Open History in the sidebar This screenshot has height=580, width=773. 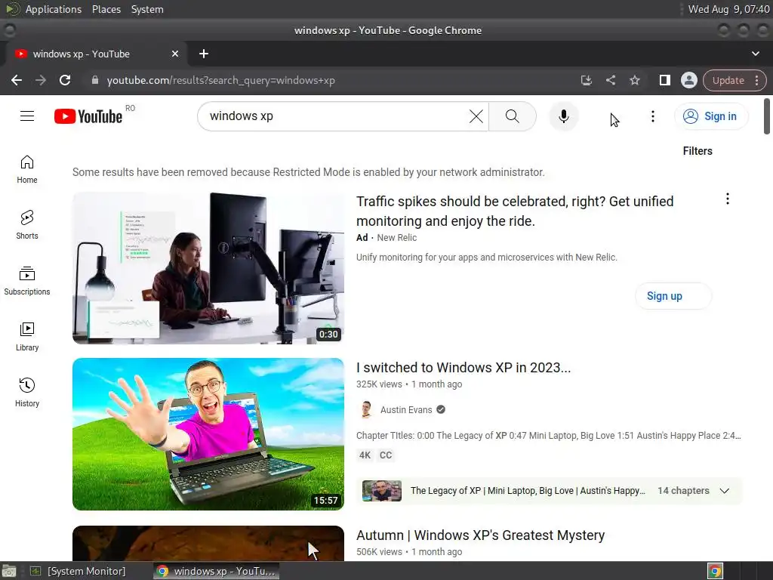[27, 392]
